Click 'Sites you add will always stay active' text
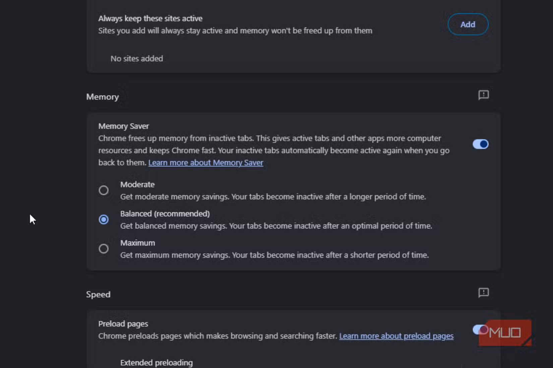Image resolution: width=553 pixels, height=368 pixels. coord(235,31)
